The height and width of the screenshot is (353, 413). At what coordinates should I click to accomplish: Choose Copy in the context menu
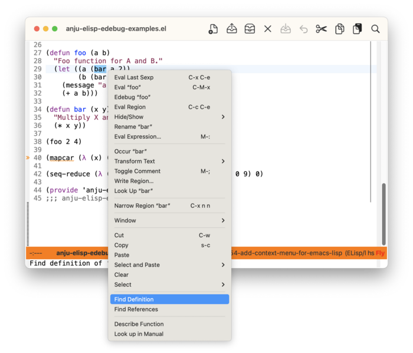click(x=169, y=245)
